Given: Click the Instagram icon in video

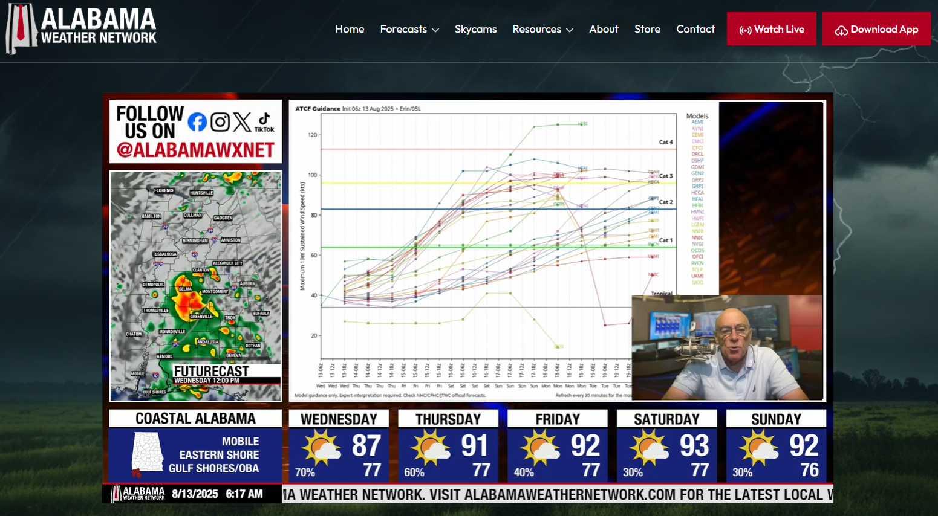Looking at the screenshot, I should 220,122.
